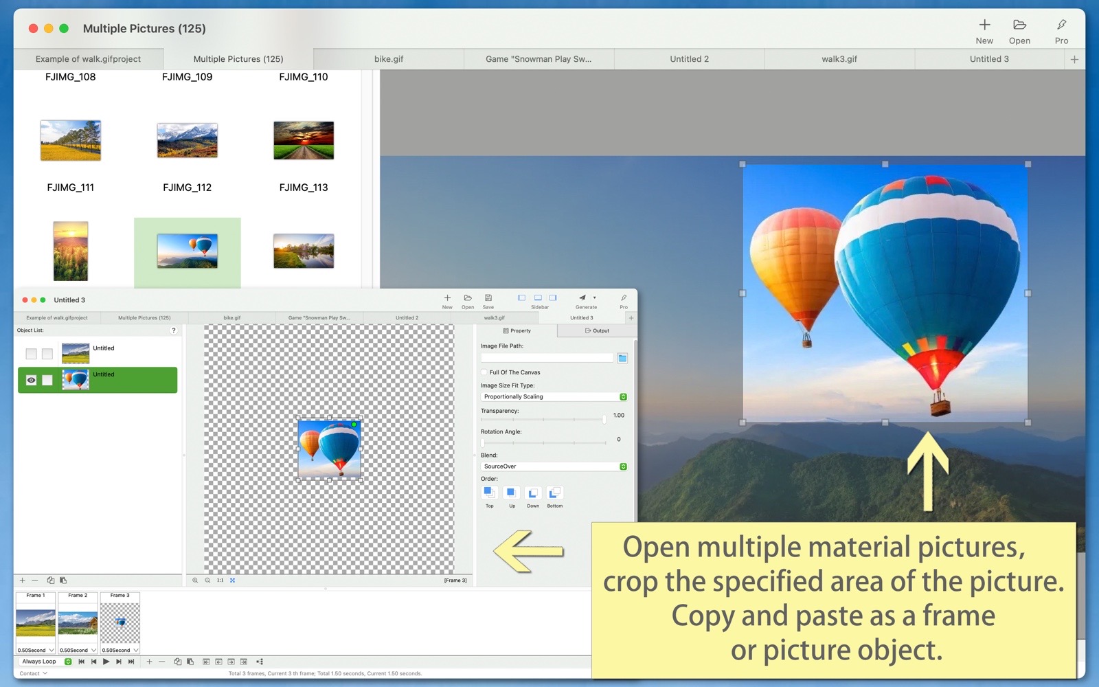This screenshot has height=687, width=1099.
Task: Send object to Bottom order
Action: (554, 493)
